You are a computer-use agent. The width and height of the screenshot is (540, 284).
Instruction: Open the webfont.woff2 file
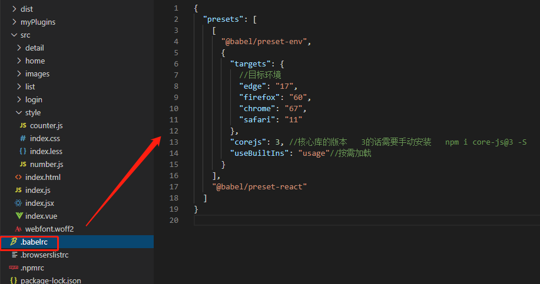point(49,229)
